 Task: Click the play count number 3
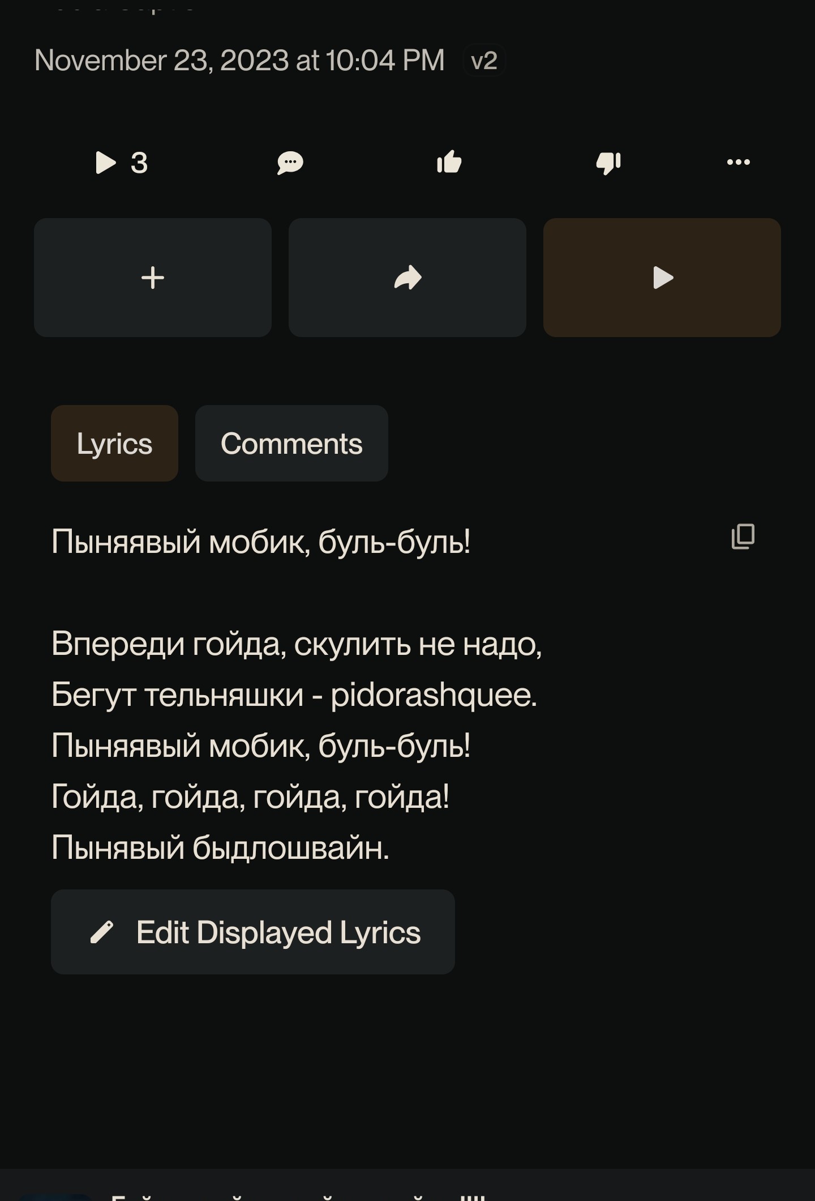(x=139, y=163)
